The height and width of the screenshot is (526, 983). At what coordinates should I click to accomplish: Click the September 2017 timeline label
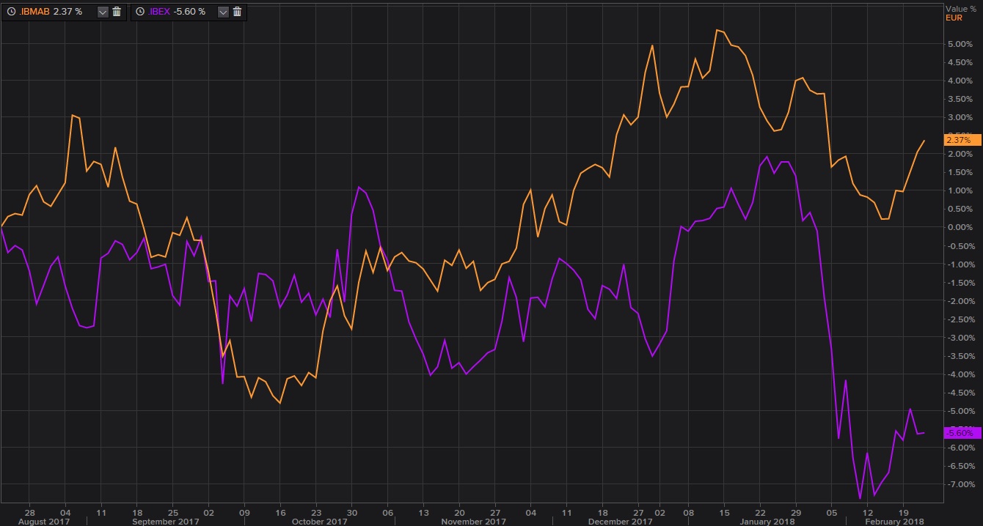(x=167, y=521)
